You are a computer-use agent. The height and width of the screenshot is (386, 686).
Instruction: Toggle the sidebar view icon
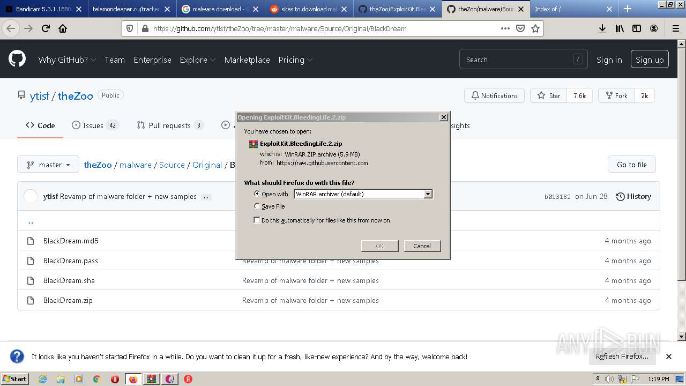point(637,28)
